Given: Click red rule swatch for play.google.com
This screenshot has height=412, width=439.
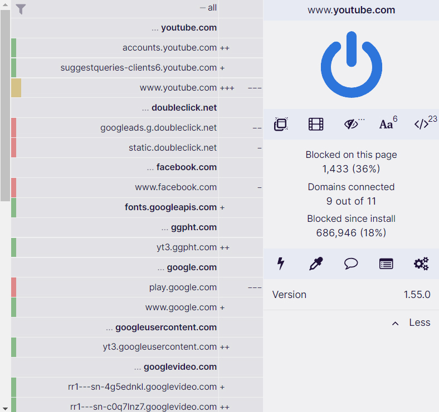Looking at the screenshot, I should coord(14,287).
